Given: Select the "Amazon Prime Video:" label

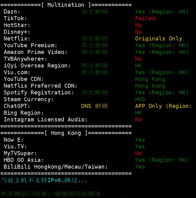Looking at the screenshot, I should (36, 52).
